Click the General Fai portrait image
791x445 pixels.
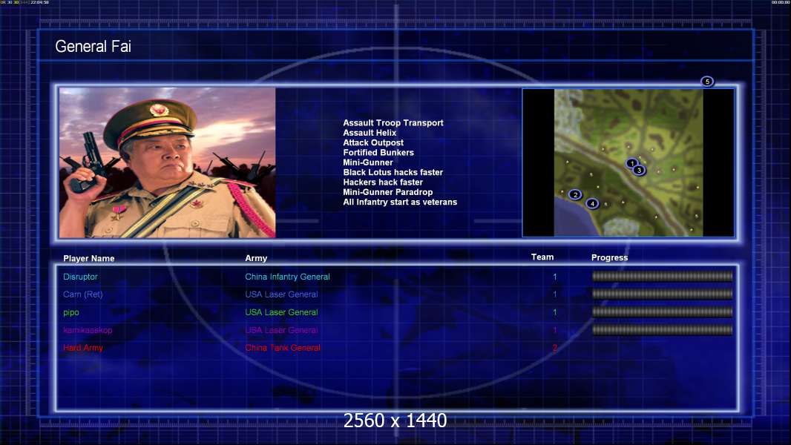coord(168,162)
